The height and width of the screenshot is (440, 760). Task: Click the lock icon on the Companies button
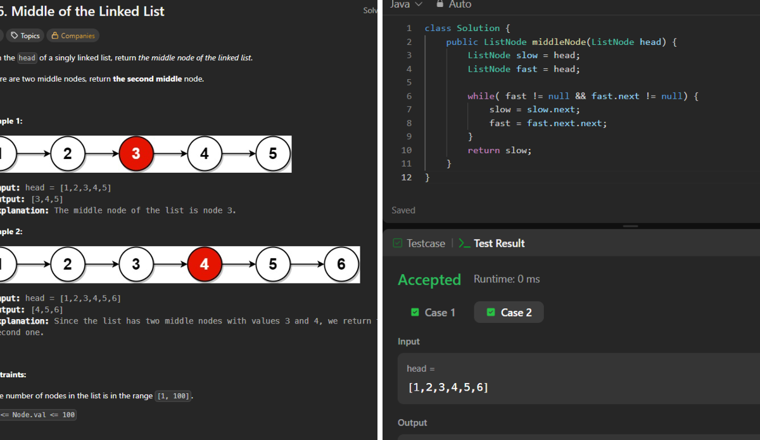pyautogui.click(x=55, y=36)
